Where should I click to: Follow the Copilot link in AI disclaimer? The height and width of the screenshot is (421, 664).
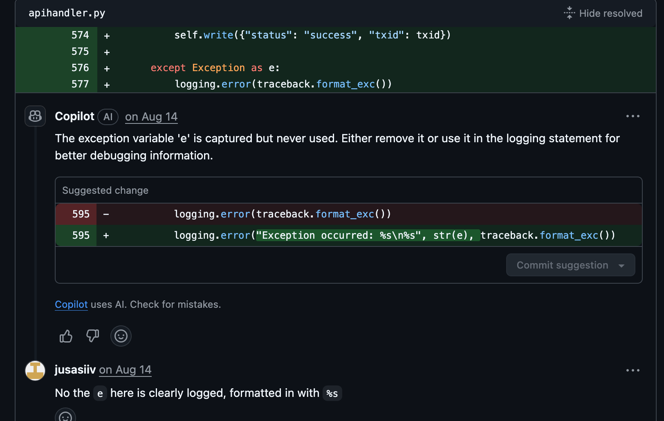point(71,305)
